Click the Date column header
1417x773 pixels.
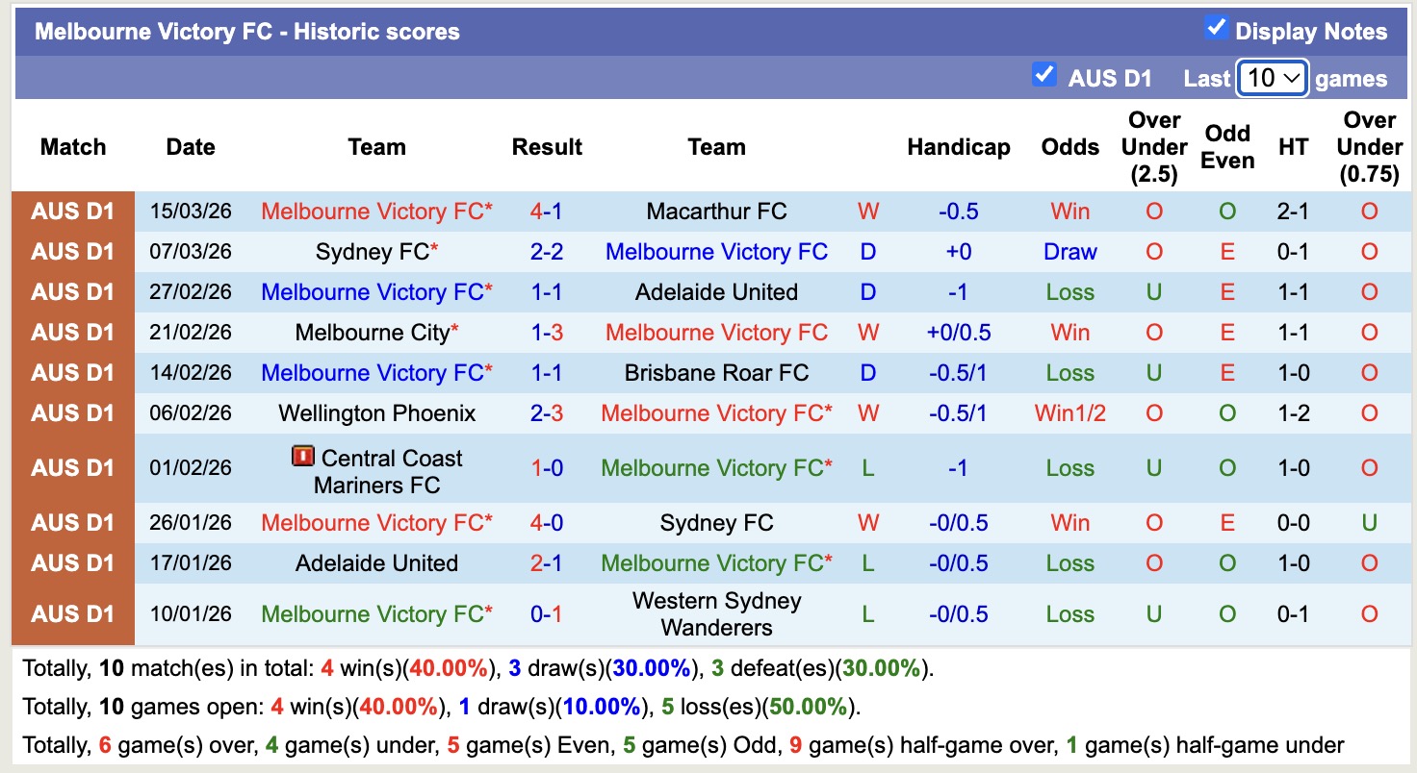(x=190, y=146)
